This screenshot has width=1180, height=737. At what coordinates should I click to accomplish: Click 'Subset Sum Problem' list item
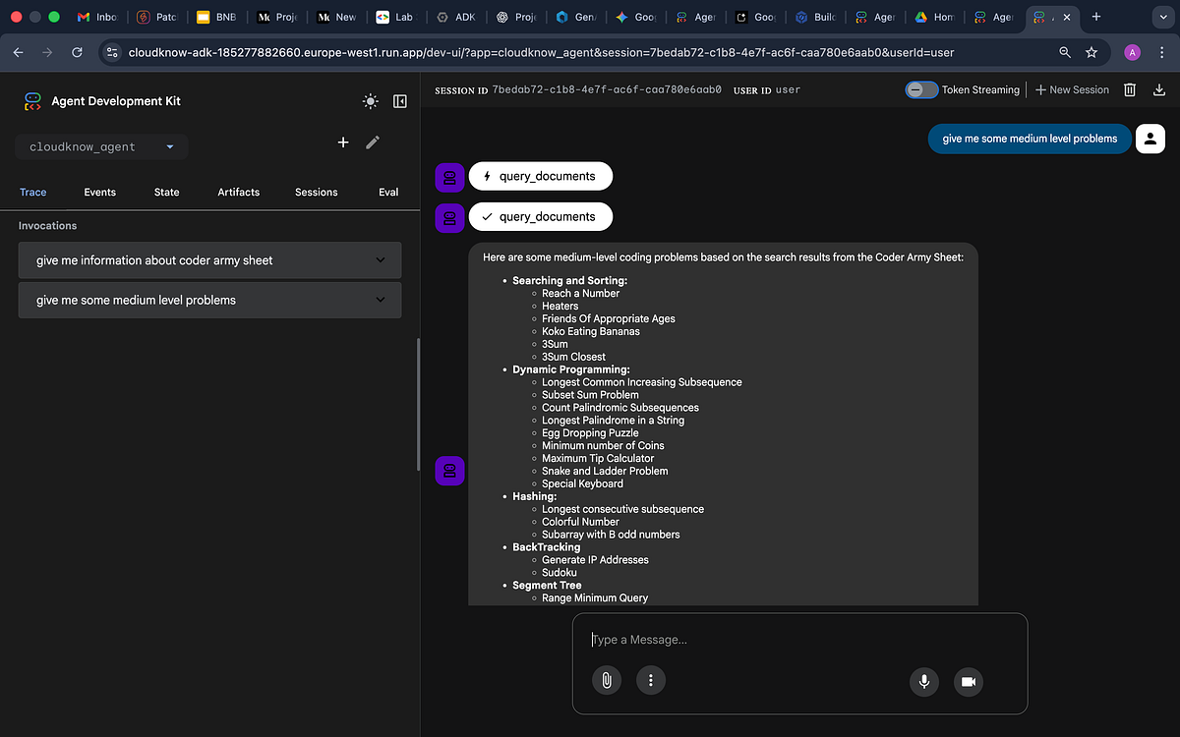(x=590, y=395)
